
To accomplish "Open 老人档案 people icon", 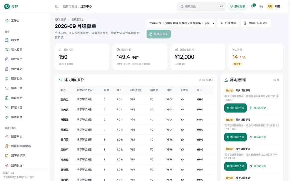I will pyautogui.click(x=7, y=49).
